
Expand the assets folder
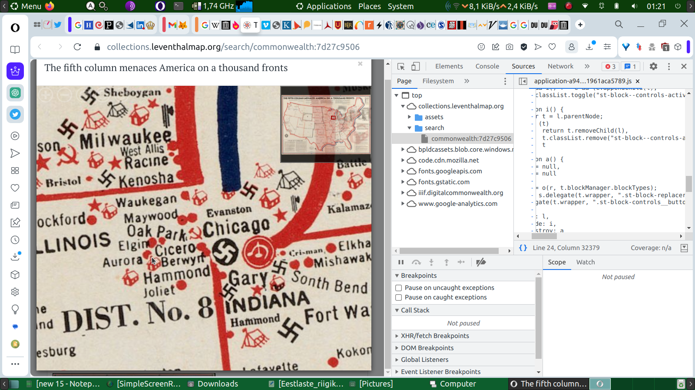tap(409, 117)
